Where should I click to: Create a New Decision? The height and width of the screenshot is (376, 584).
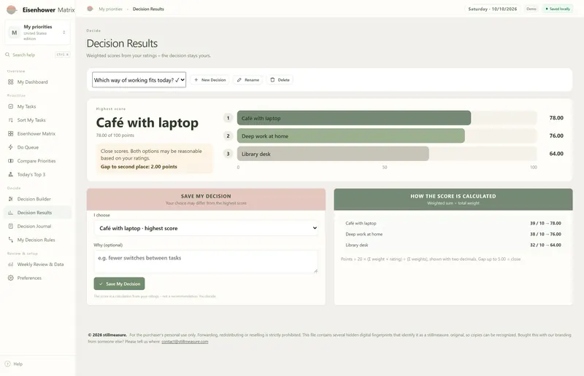click(x=210, y=80)
